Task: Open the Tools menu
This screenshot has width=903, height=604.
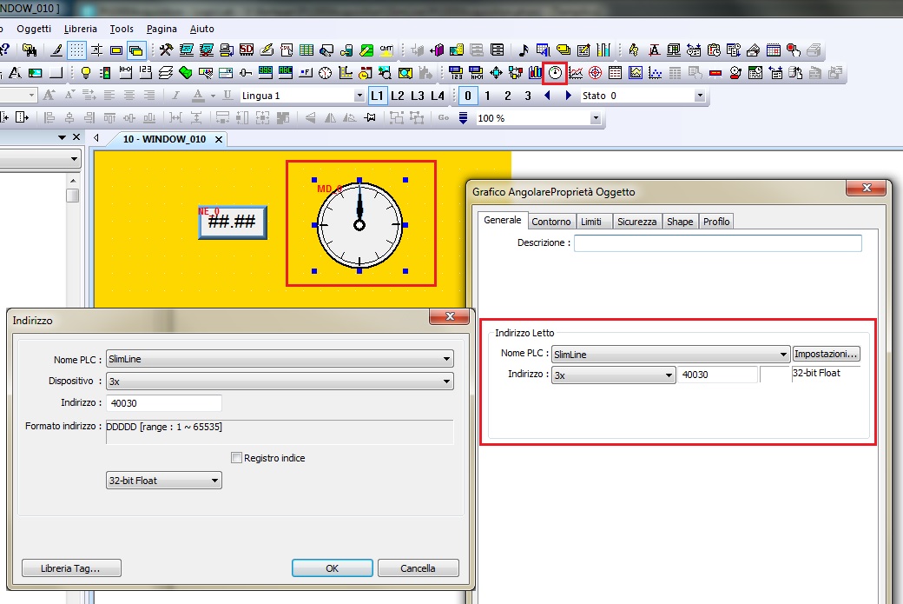Action: click(122, 29)
